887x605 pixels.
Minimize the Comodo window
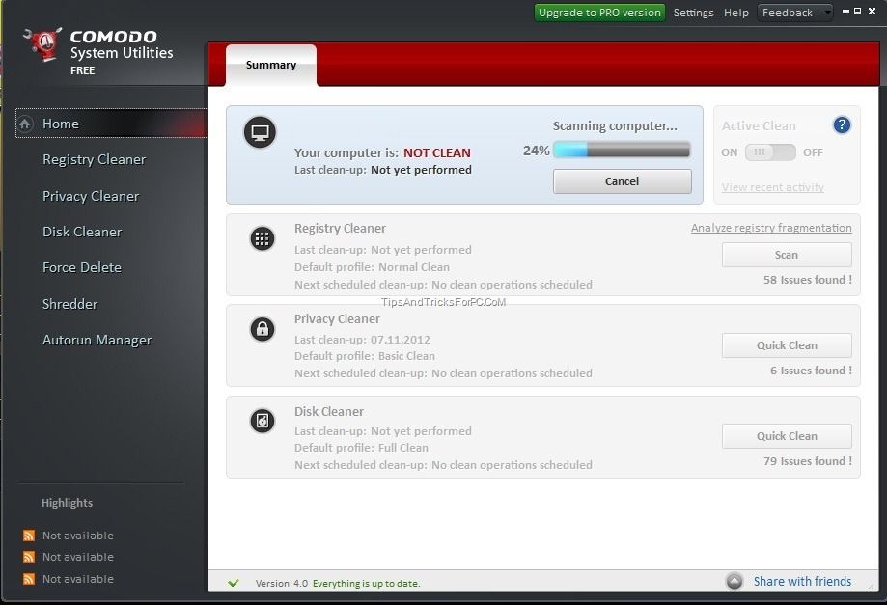[x=845, y=11]
